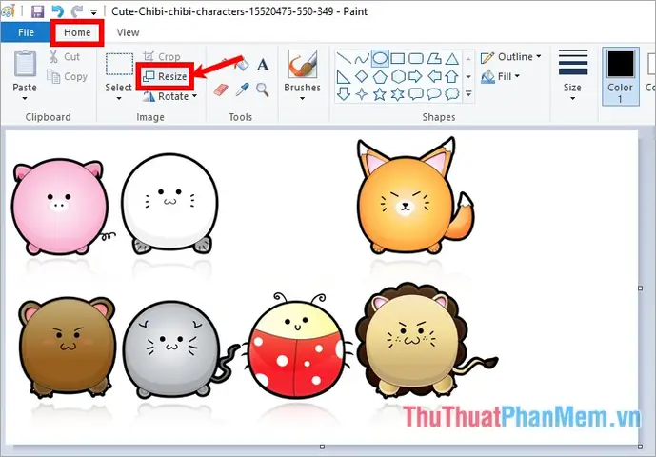Choose the Triangle shape

452,59
